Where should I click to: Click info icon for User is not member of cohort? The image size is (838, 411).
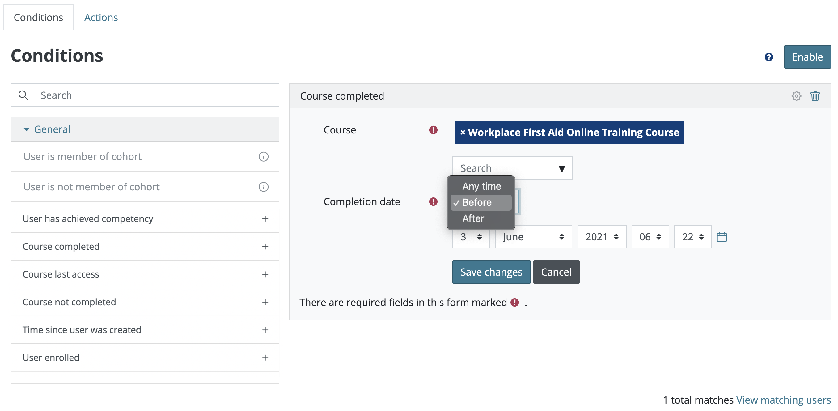(x=263, y=187)
